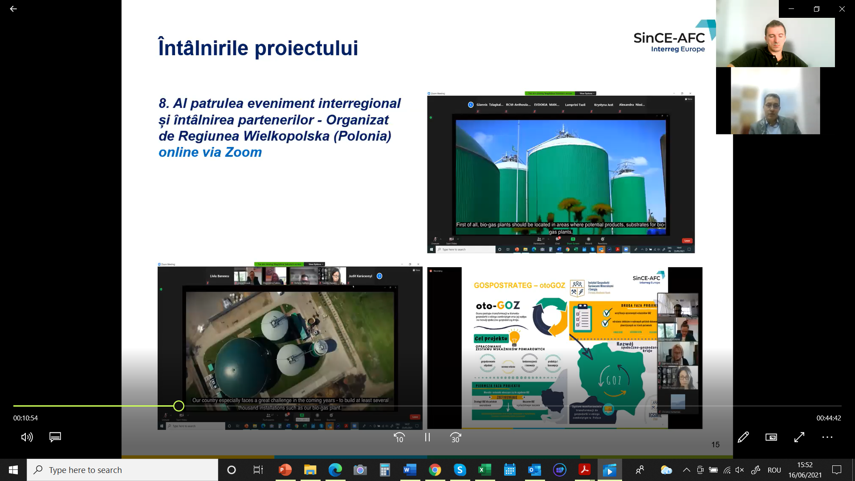Switch to Word on the taskbar
The width and height of the screenshot is (855, 481).
410,470
